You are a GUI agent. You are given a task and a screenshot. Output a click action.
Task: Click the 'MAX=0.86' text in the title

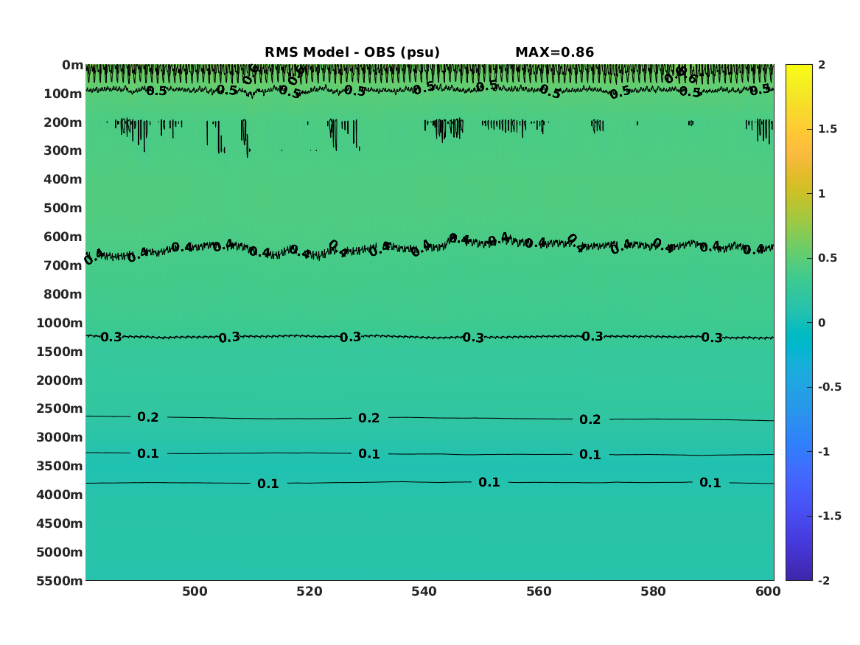point(554,52)
